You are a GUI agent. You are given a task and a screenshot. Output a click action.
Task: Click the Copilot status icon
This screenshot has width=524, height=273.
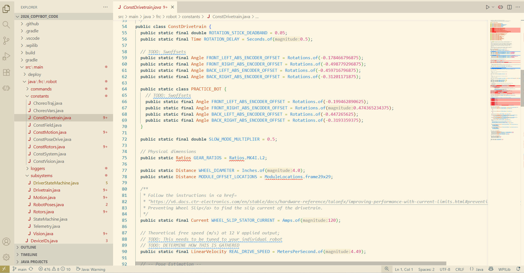(491, 269)
